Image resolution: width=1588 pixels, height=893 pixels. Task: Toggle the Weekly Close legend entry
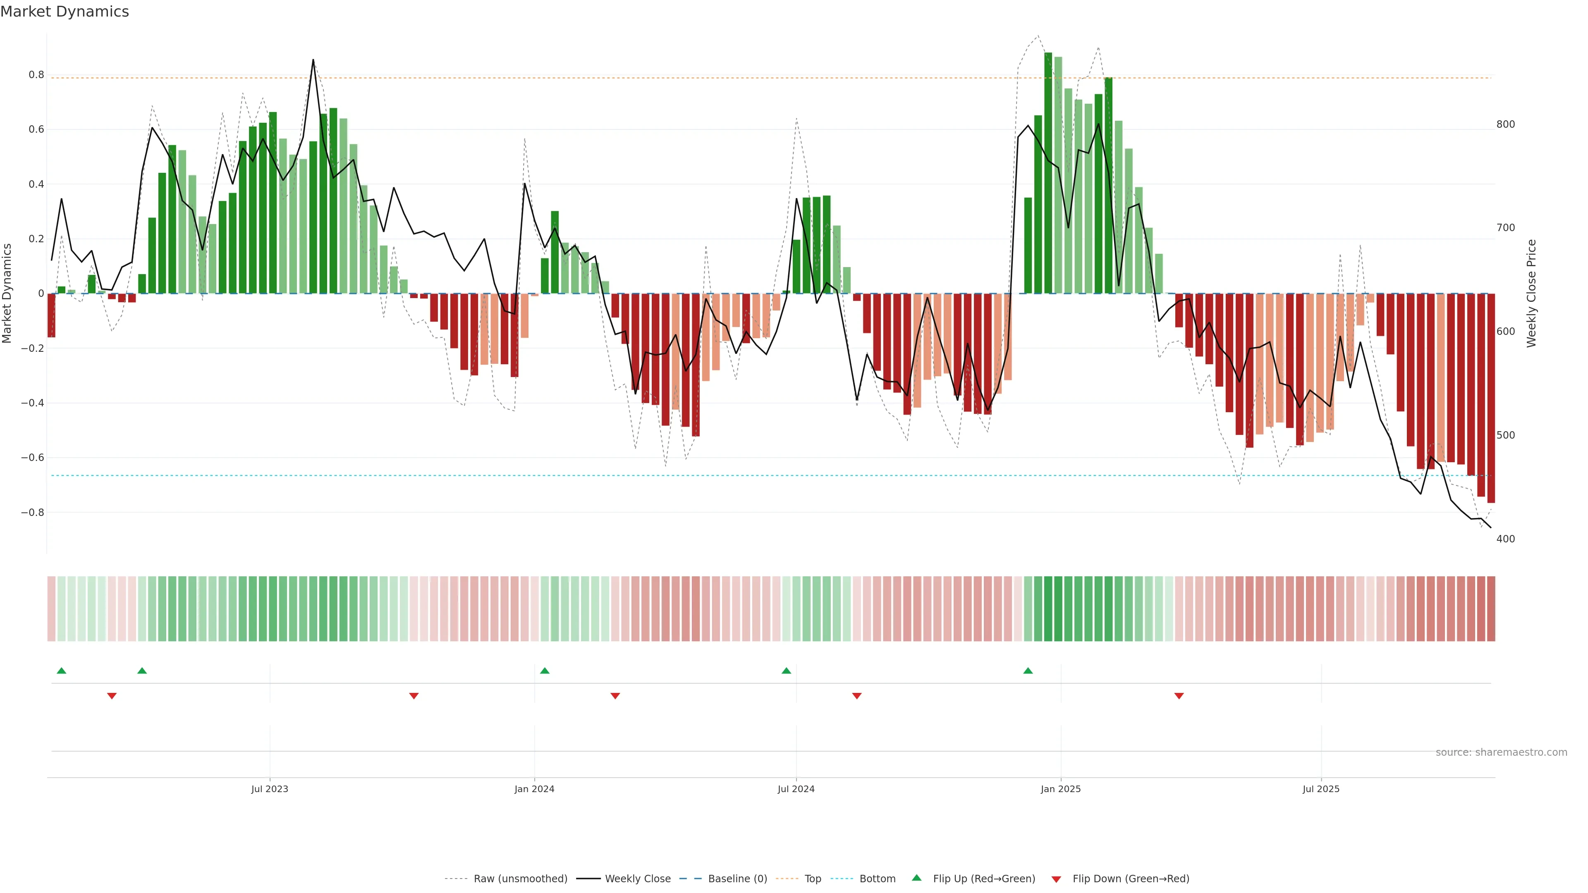pos(637,878)
